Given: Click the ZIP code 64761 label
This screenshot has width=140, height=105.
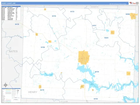Looking at the screenshot, I should coord(94,26).
